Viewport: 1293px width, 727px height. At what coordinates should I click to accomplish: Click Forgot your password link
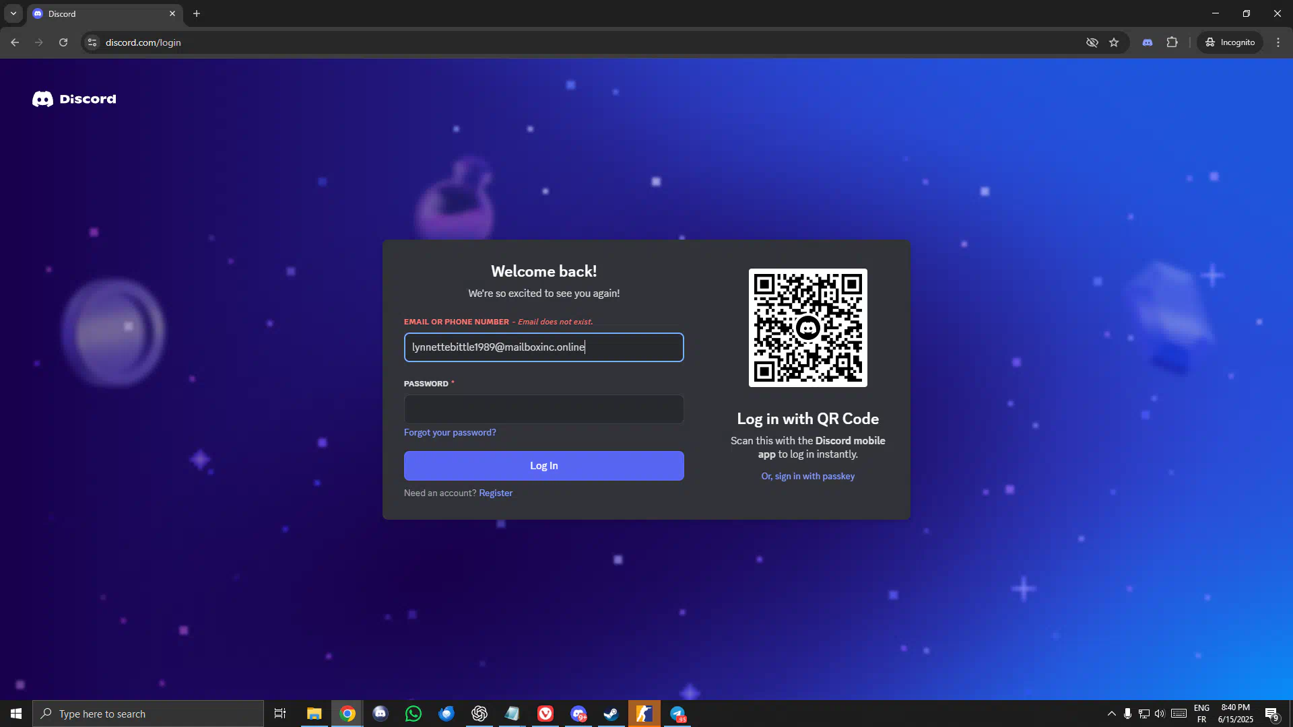[x=450, y=433]
